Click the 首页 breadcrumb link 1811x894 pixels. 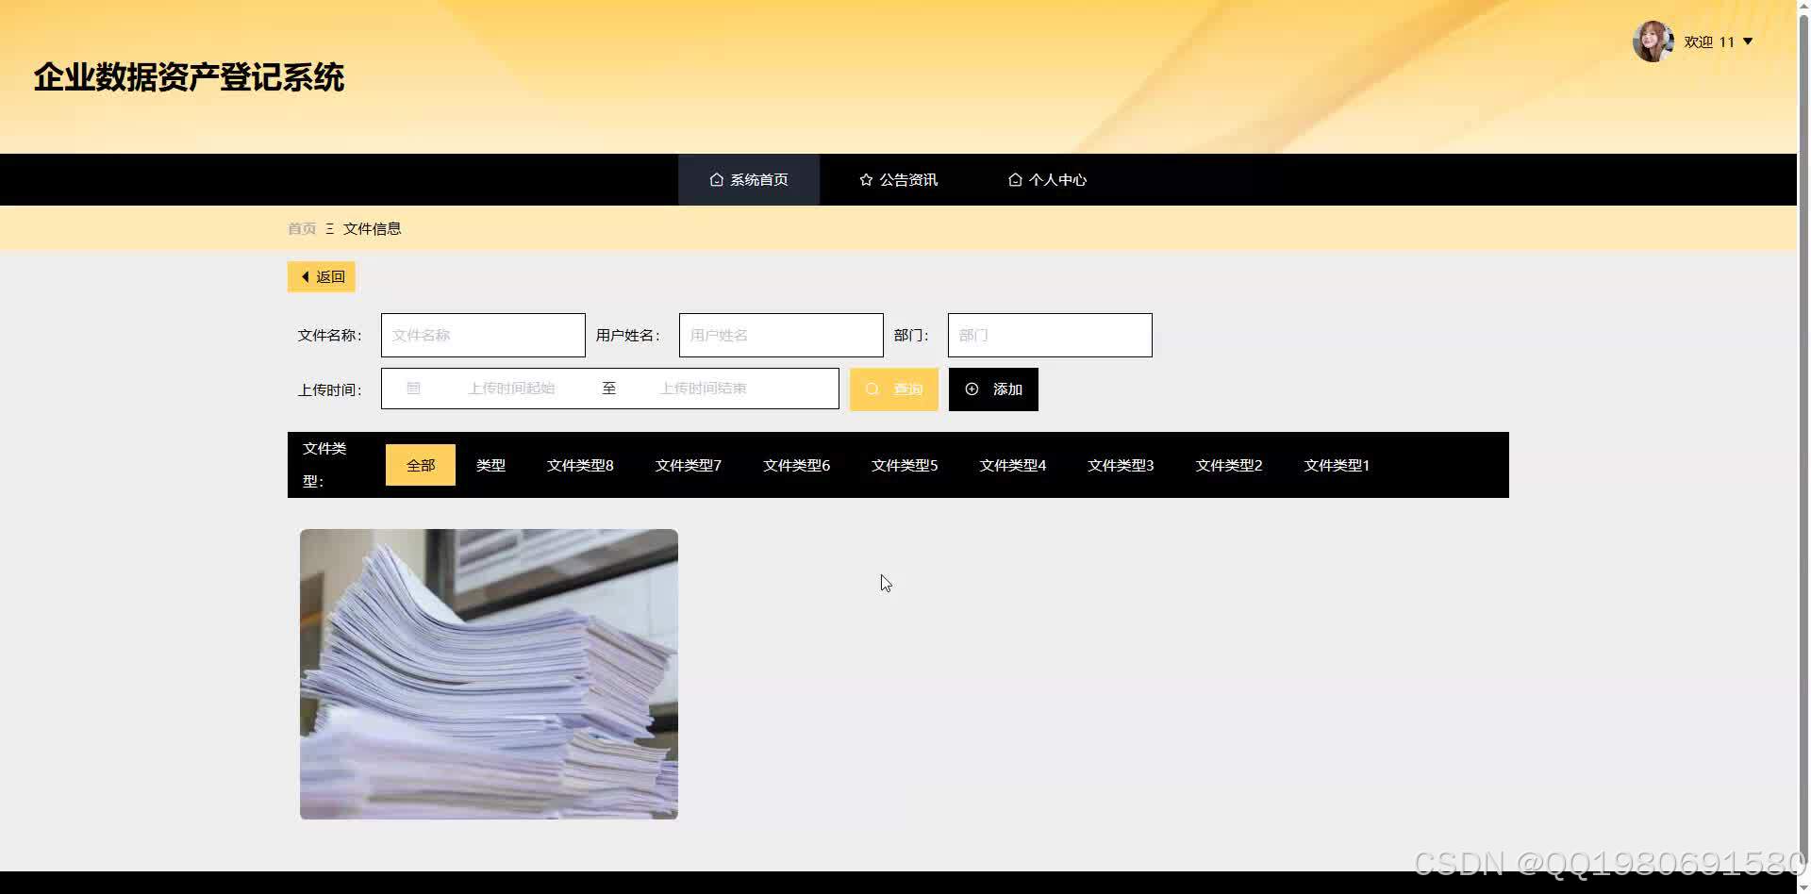tap(302, 228)
